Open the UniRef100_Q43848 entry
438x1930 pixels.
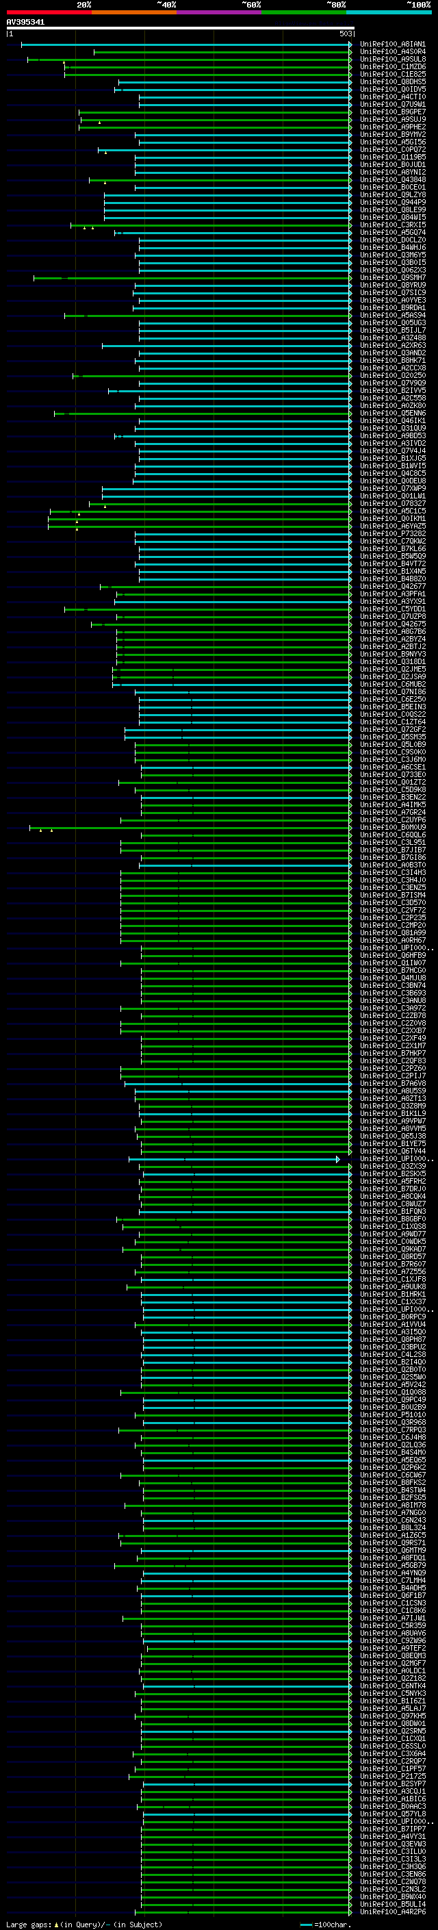coord(392,181)
